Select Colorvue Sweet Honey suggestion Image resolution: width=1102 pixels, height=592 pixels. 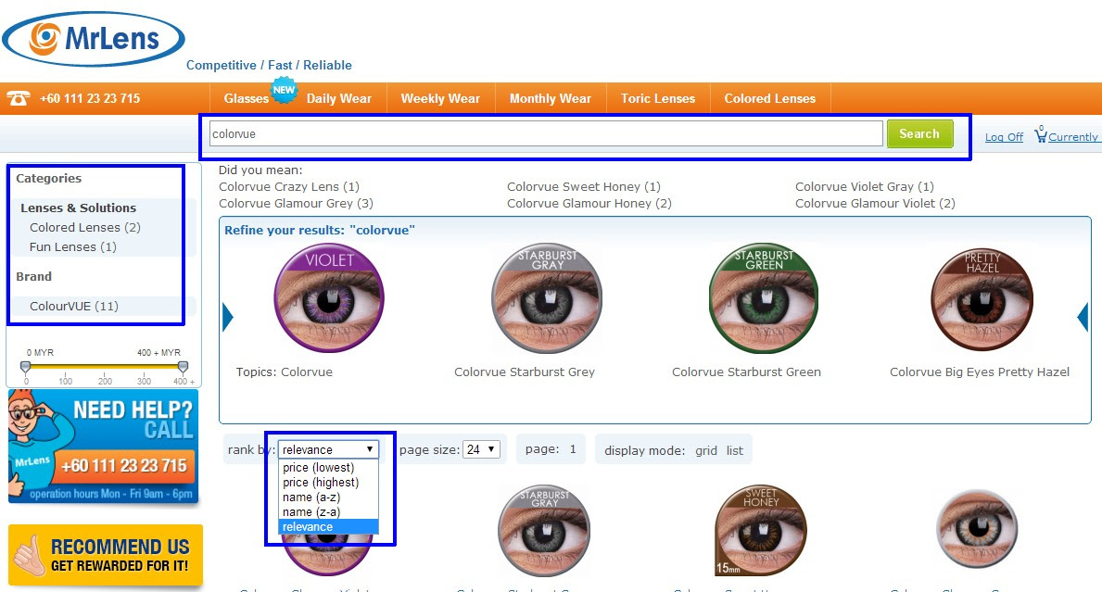[x=584, y=186]
